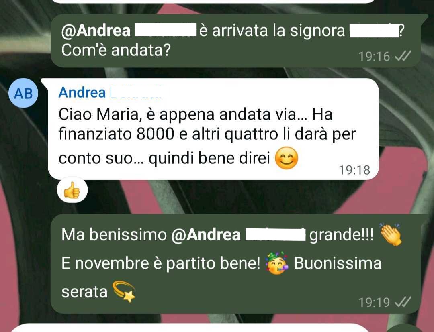434x332 pixels.
Task: Select the 'Ciao Maria' message bubble
Action: pyautogui.click(x=213, y=129)
